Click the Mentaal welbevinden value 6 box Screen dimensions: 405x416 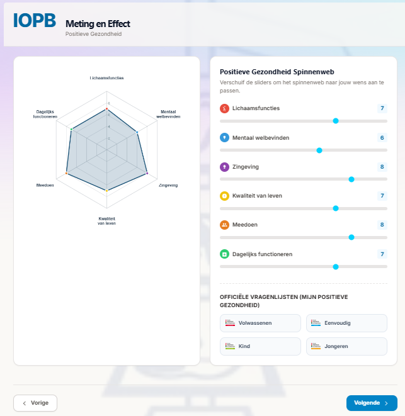[x=382, y=138]
